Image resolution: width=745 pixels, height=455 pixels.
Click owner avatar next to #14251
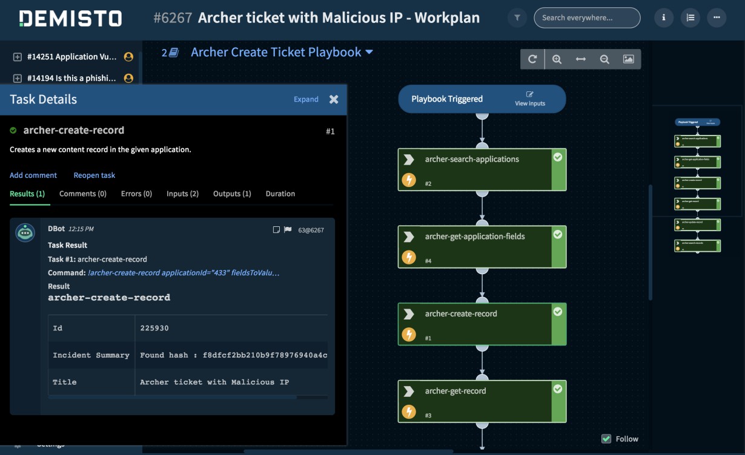128,57
